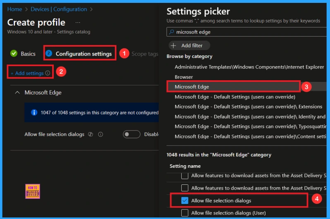The width and height of the screenshot is (330, 219).
Task: Click the green check icon on Basics
Action: click(14, 53)
